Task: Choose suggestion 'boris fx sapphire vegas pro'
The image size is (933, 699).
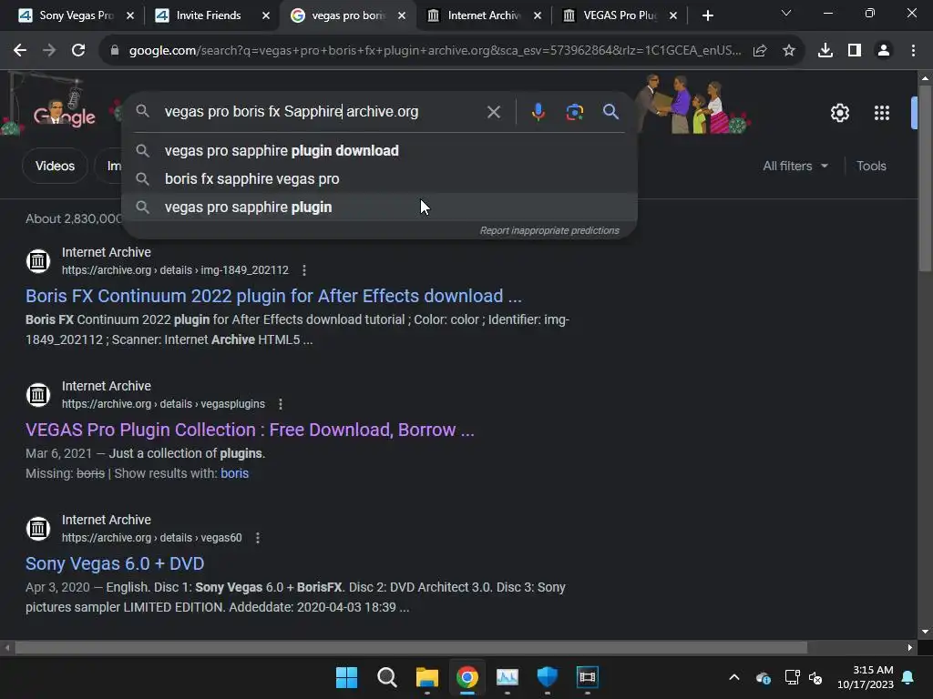Action: click(x=380, y=179)
